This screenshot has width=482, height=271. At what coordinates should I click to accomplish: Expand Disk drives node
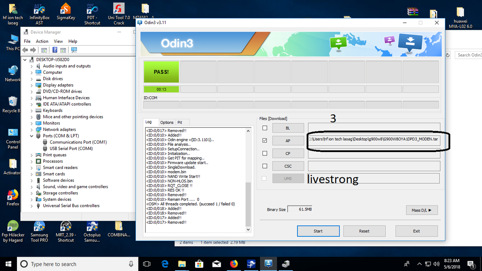click(x=32, y=79)
